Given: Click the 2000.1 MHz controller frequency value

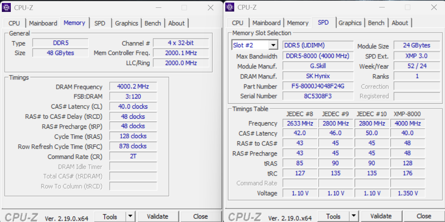Looking at the screenshot, I should coord(181,53).
